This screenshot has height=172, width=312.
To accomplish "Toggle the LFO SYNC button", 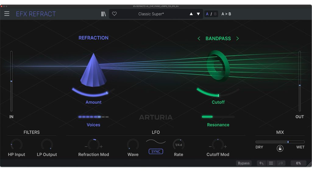I will [x=156, y=152].
